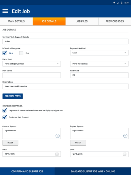Open the Parts type select dropdown
The height and width of the screenshot is (175, 131).
(99, 64)
